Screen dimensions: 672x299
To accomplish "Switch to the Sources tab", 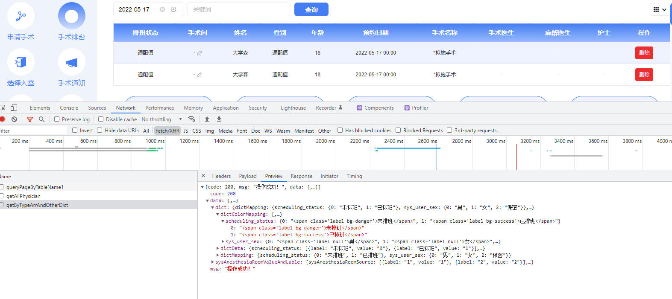I will [x=97, y=108].
